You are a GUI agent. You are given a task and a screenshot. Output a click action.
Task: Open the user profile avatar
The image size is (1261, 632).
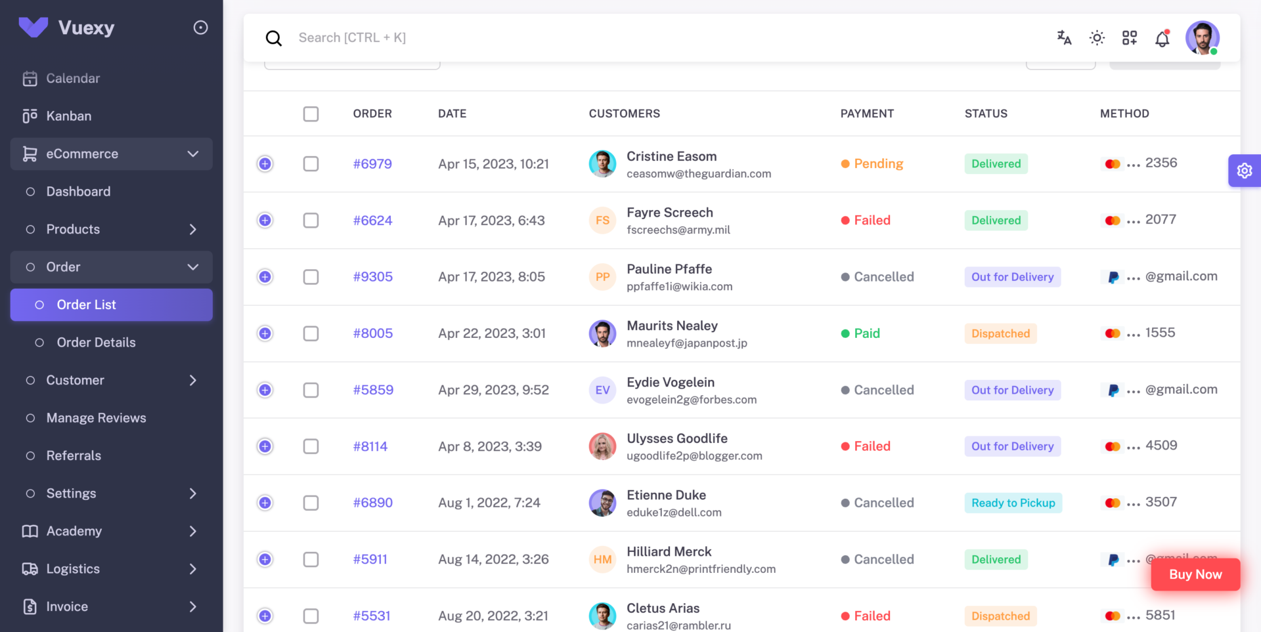(x=1203, y=38)
